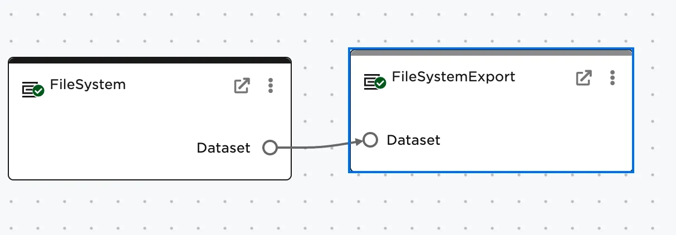Select the connector line between the nodes
Viewport: 676px width, 235px height.
(317, 147)
